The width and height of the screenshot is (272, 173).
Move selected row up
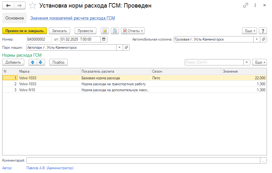(33, 62)
